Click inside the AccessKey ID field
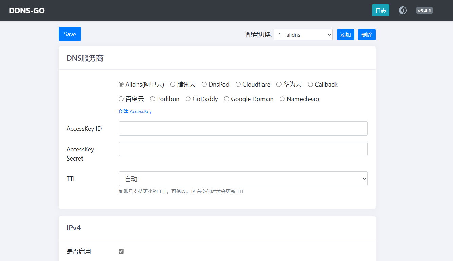The height and width of the screenshot is (261, 453). [243, 128]
